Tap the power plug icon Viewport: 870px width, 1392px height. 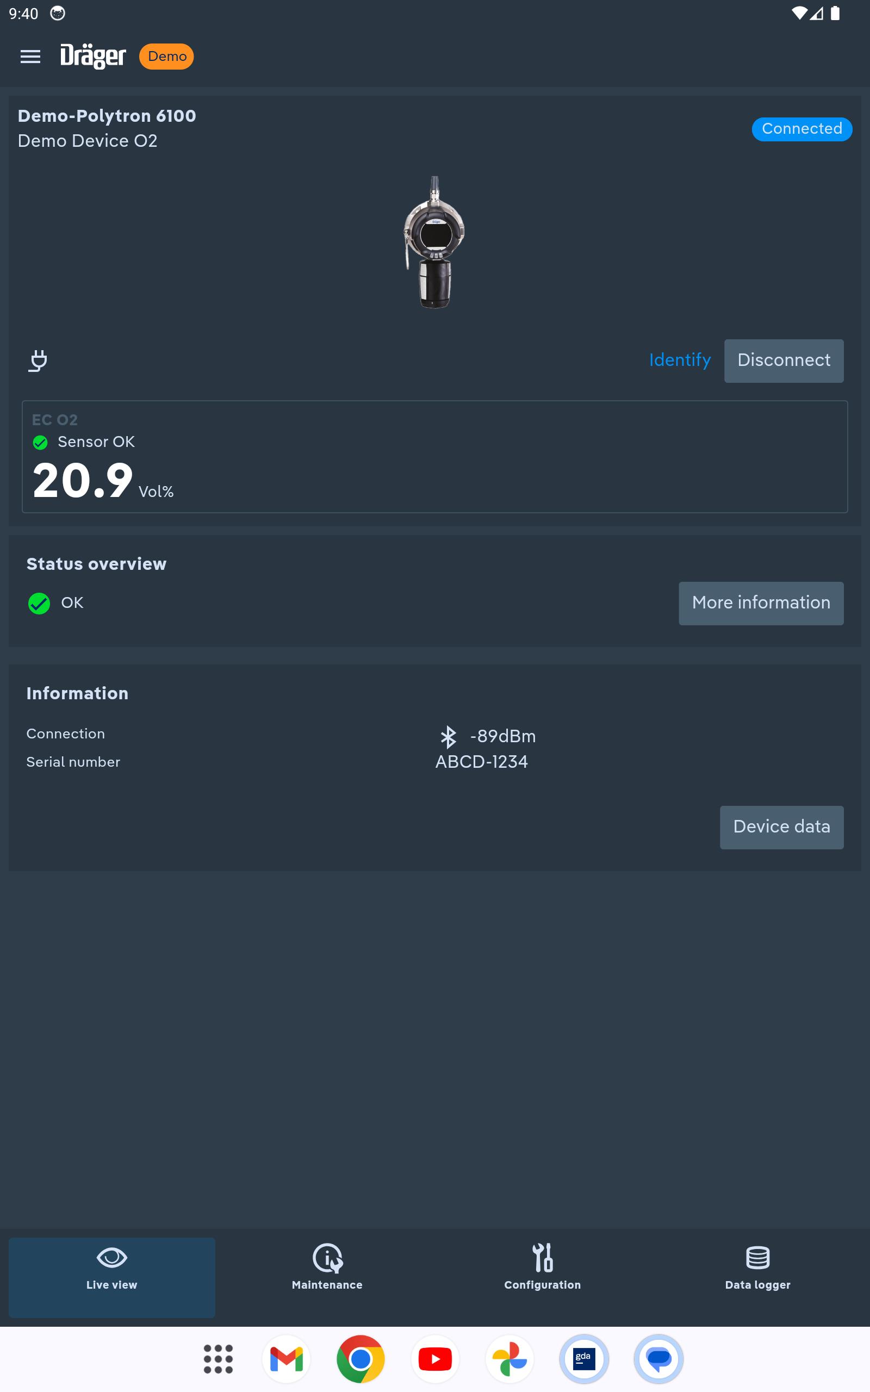(39, 361)
